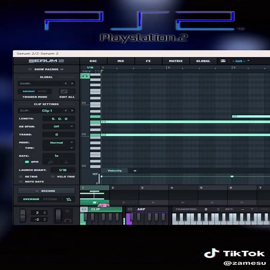Image resolution: width=270 pixels, height=270 pixels.
Task: Open the 1/16 grid size selector
Action: coord(90,67)
